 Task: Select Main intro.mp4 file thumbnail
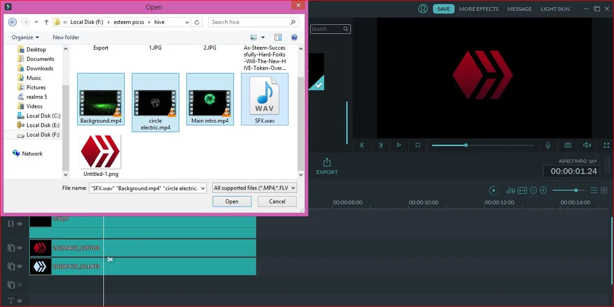(x=210, y=99)
